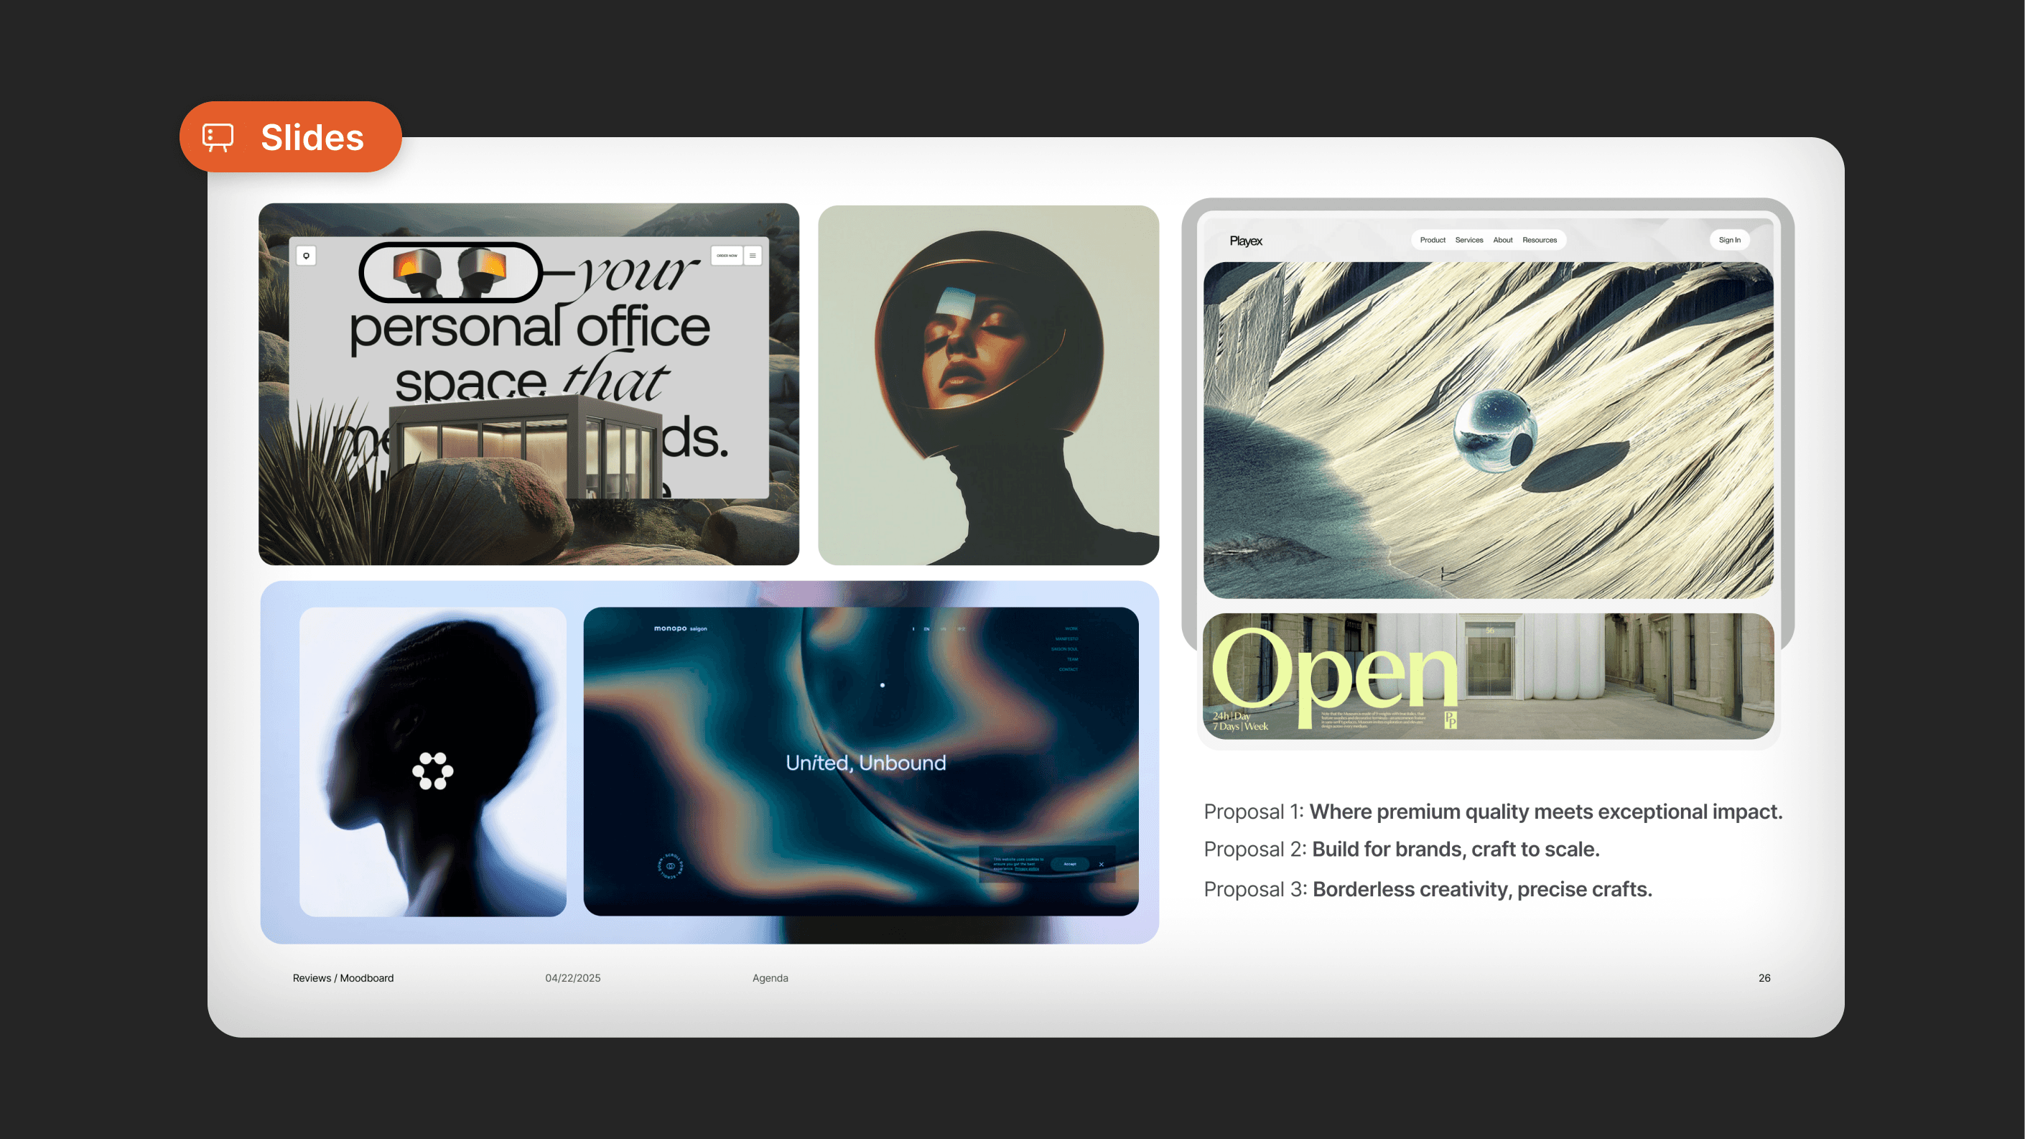Click the Reviews / Moodboard footer label
This screenshot has width=2025, height=1139.
[343, 978]
